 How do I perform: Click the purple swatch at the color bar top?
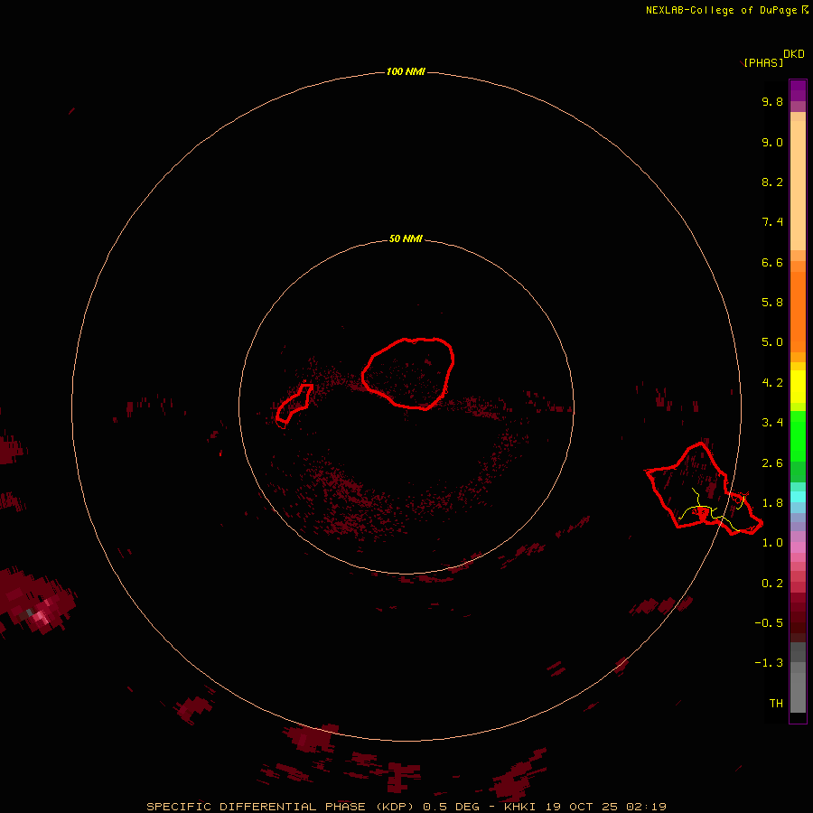[798, 90]
